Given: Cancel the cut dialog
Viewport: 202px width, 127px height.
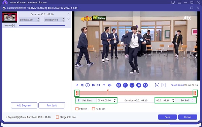Looking at the screenshot, I should (188, 117).
